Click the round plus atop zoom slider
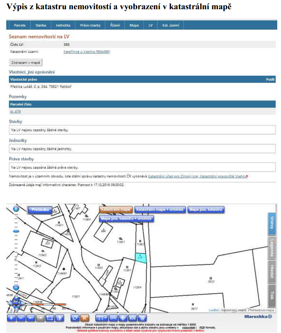Viewport: 281px width, 333px height. coord(16,209)
